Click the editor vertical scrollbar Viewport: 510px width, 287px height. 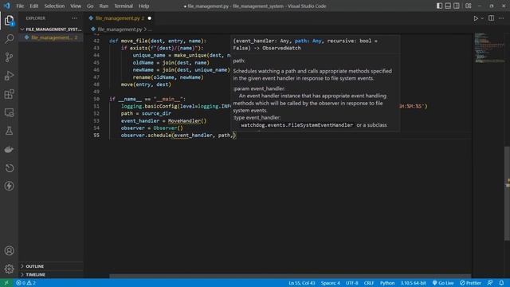click(507, 194)
